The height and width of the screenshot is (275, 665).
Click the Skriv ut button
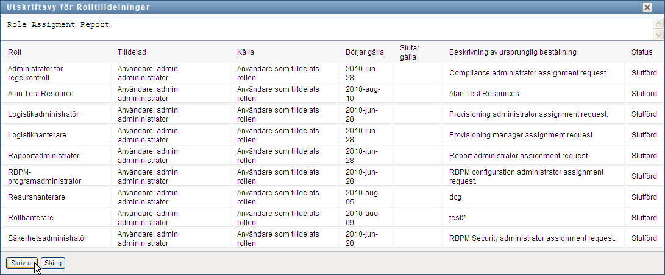[22, 263]
